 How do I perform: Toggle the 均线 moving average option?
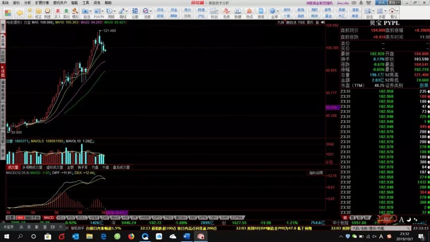point(301,22)
